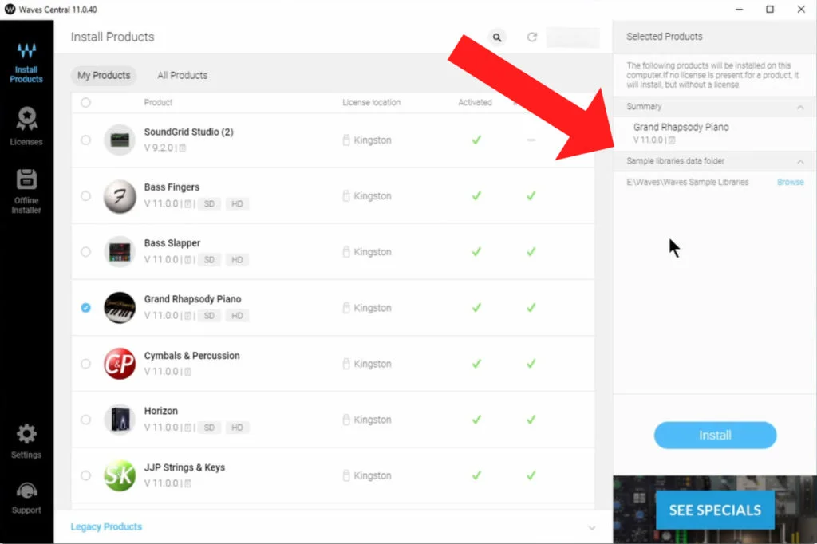This screenshot has height=544, width=817.
Task: Click the Horizon product name
Action: [161, 411]
